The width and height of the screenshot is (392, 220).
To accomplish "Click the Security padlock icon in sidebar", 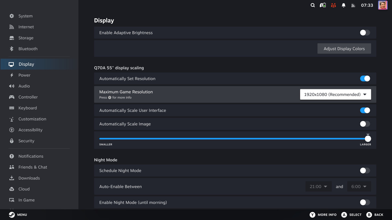I will pos(12,141).
